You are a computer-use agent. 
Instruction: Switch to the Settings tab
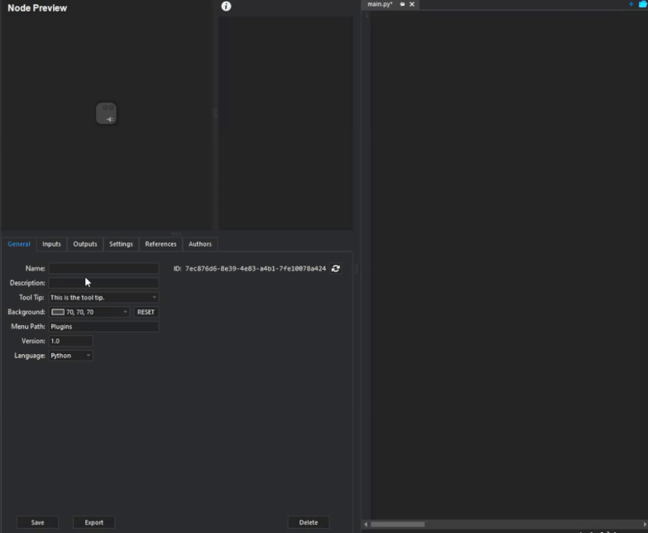(121, 244)
